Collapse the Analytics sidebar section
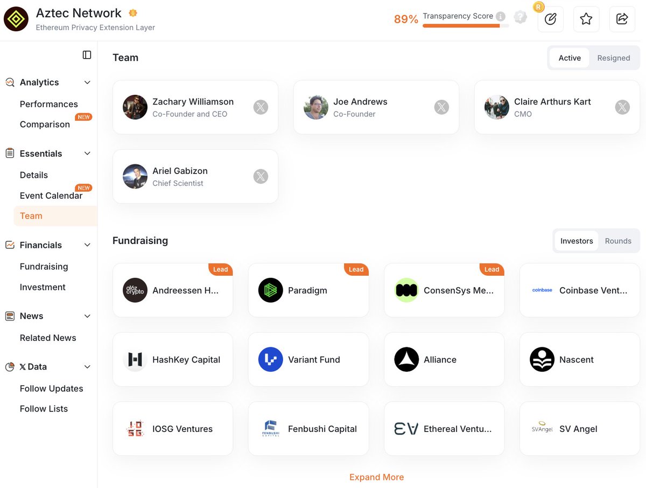 pos(87,82)
